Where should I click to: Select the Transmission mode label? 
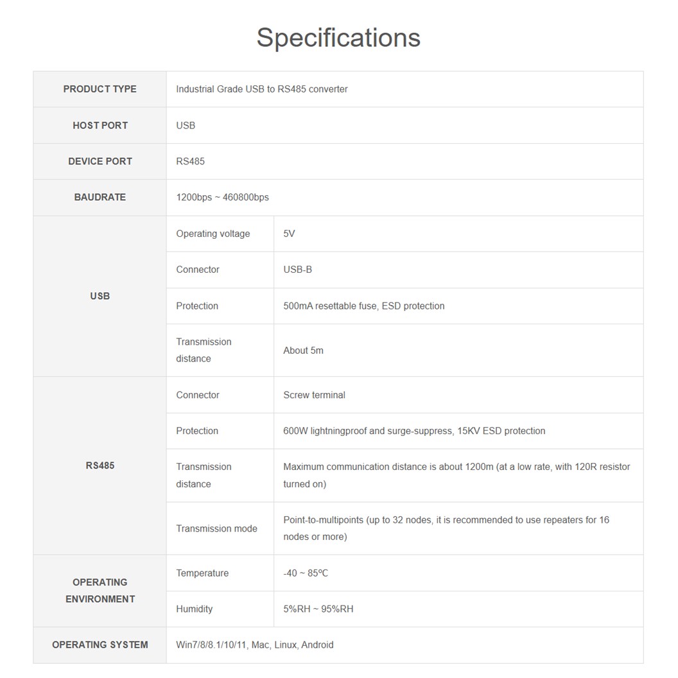click(216, 528)
